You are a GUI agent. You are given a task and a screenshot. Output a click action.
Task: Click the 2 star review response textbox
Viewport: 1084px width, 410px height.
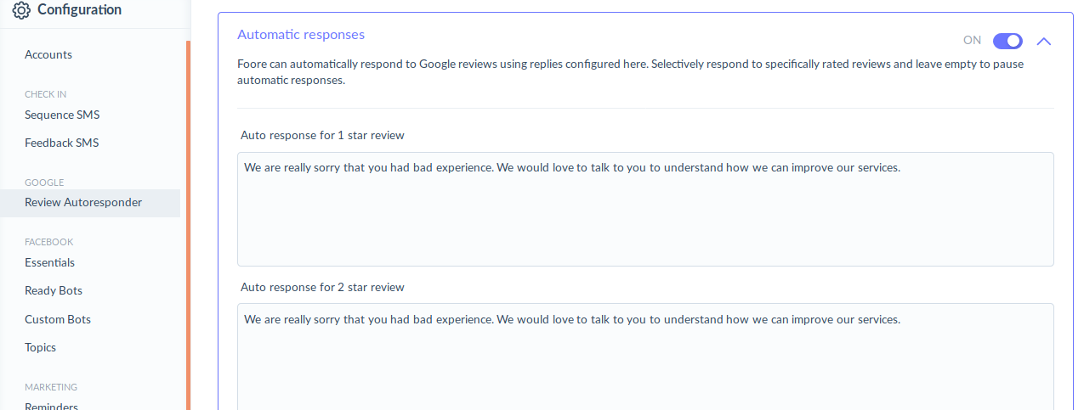point(644,357)
